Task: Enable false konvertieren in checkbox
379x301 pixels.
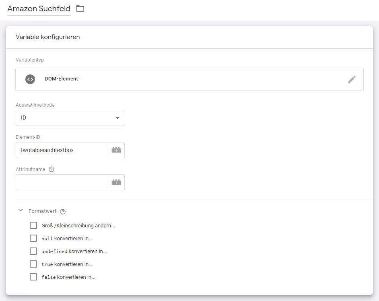Action: pos(33,276)
